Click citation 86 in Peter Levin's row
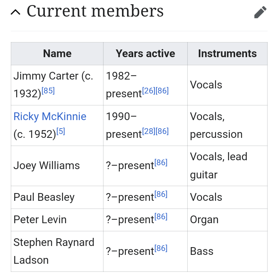Viewport: 278px width, 273px height. click(x=161, y=217)
